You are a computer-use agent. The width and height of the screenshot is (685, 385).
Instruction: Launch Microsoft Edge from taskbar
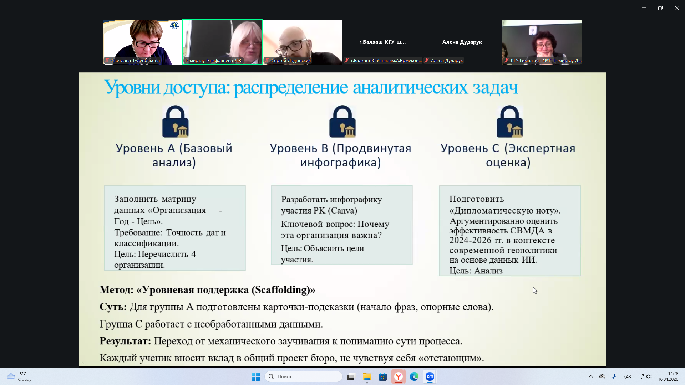coord(414,376)
